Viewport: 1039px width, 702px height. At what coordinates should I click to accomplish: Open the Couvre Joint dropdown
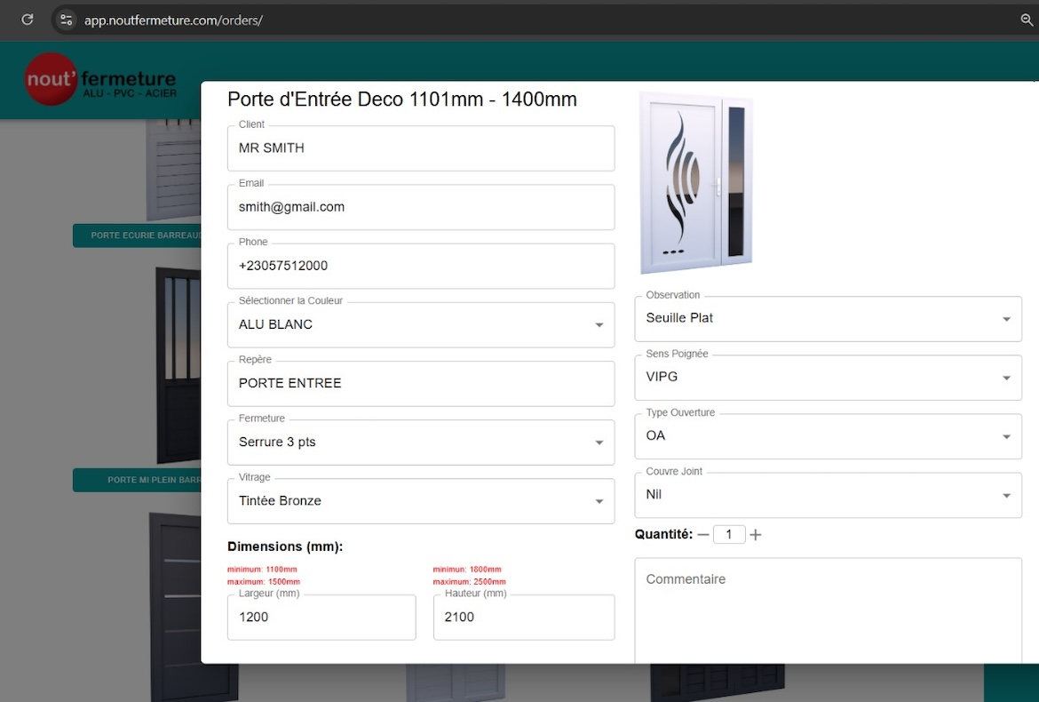click(x=1006, y=495)
